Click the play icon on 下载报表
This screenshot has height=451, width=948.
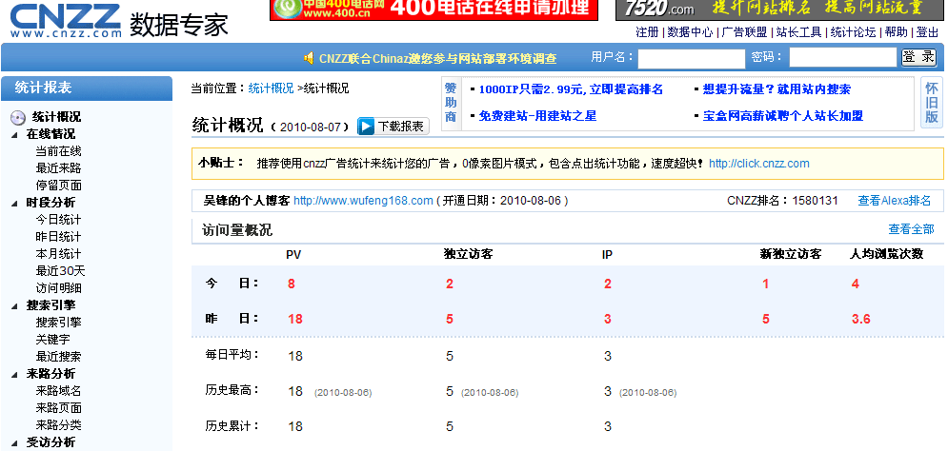(x=366, y=127)
